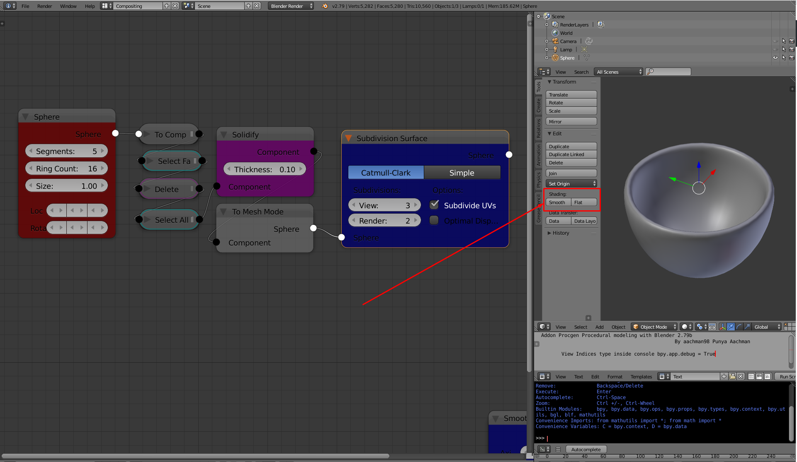Click the Camera object icon in outliner
The image size is (797, 462).
pos(555,41)
